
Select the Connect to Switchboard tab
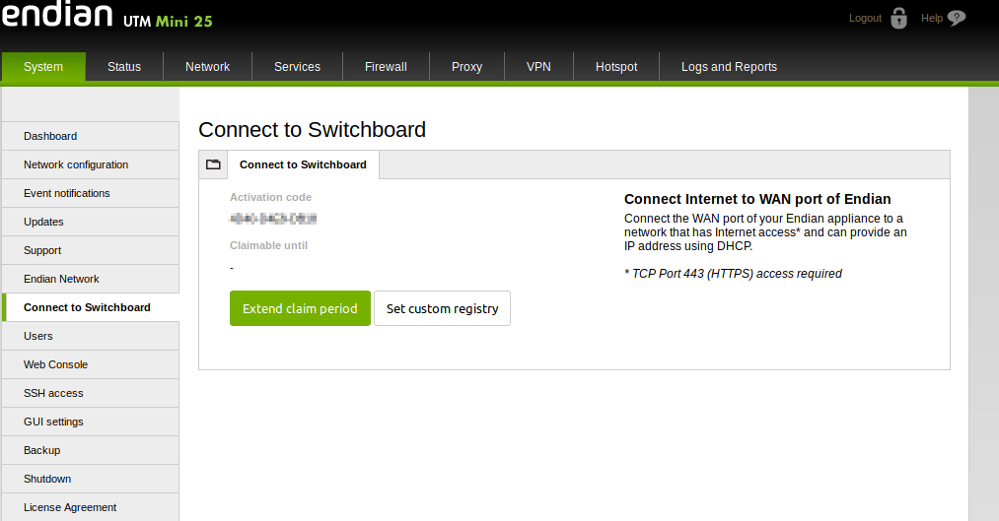[303, 164]
